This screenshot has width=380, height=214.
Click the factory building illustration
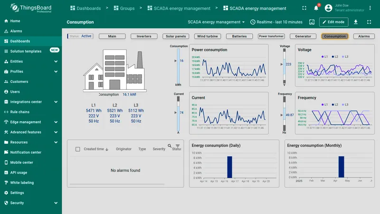[x=115, y=71]
